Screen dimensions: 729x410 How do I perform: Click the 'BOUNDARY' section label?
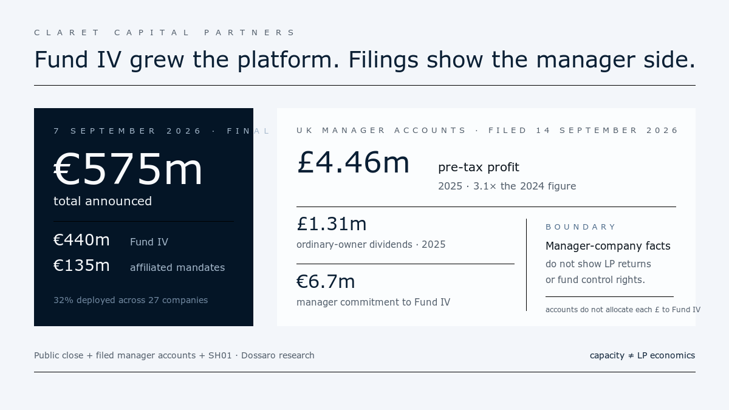coord(581,227)
